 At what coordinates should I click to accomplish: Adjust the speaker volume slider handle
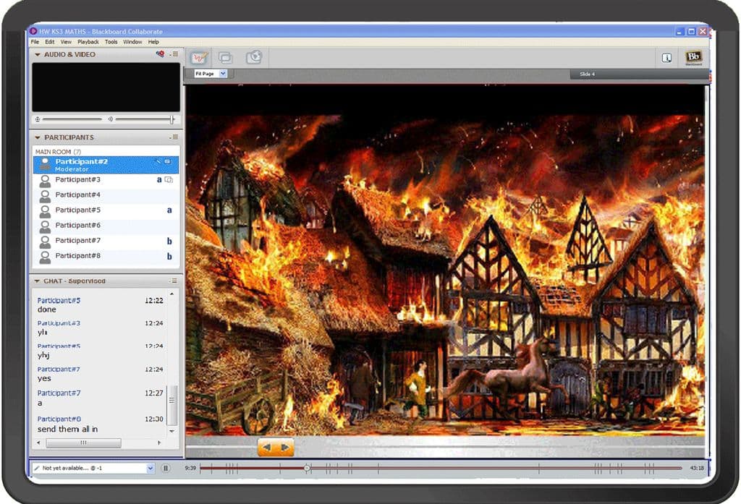point(172,119)
